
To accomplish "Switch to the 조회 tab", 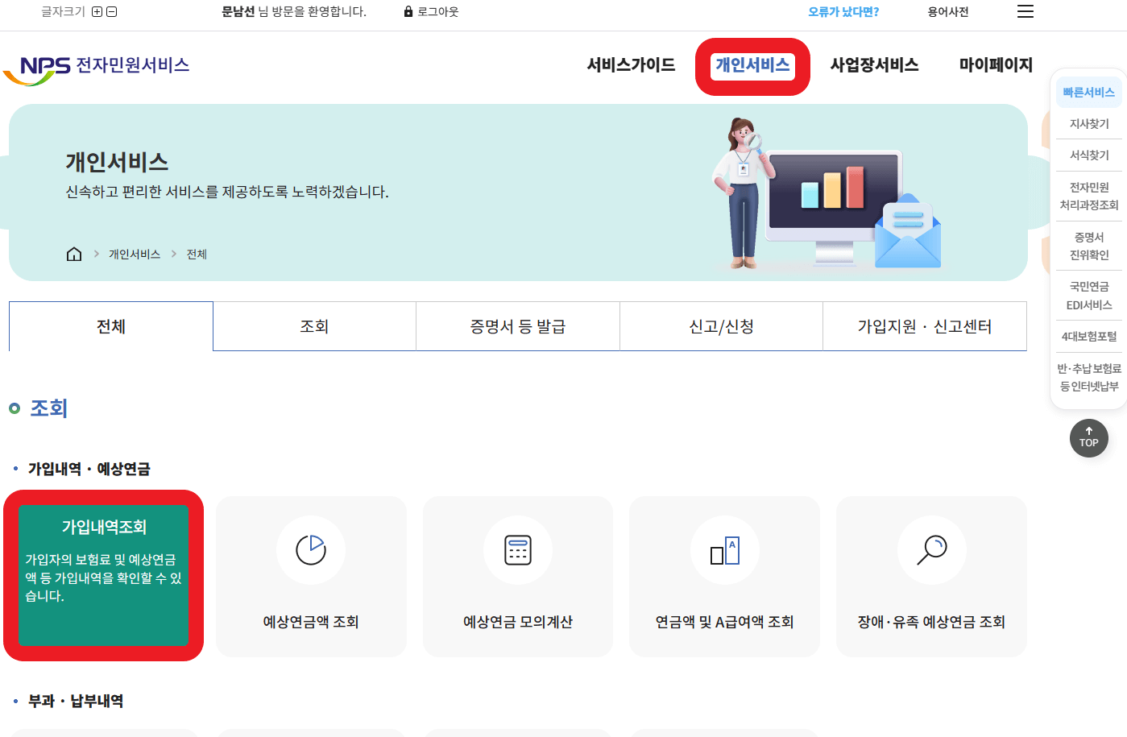I will (x=313, y=325).
